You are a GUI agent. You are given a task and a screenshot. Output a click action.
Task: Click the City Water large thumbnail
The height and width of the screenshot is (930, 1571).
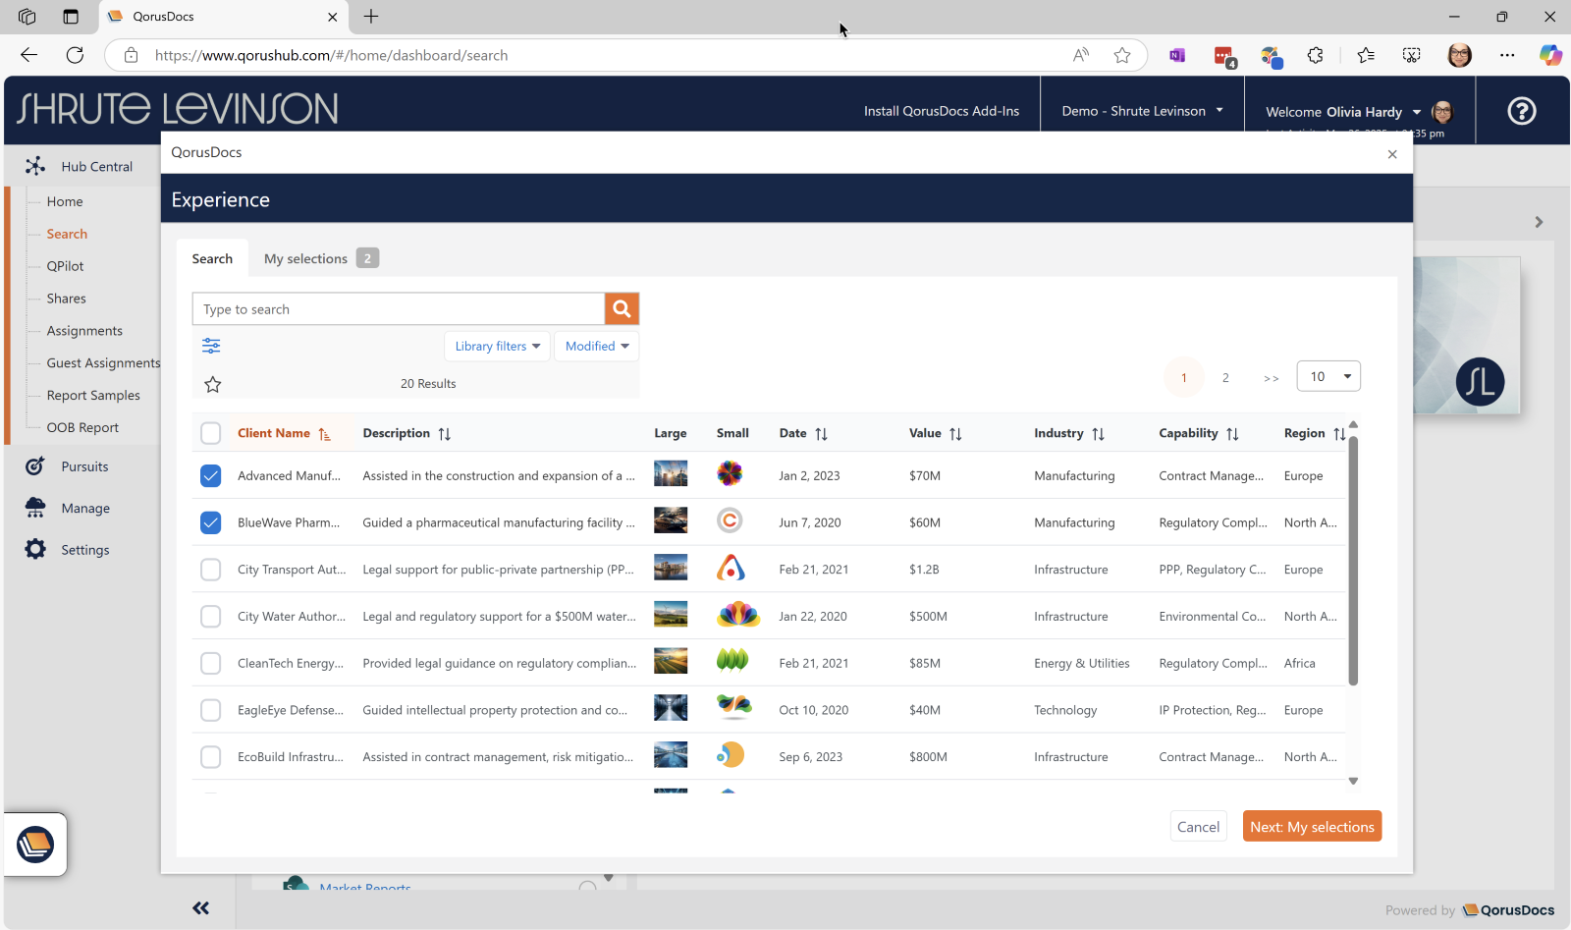[671, 615]
